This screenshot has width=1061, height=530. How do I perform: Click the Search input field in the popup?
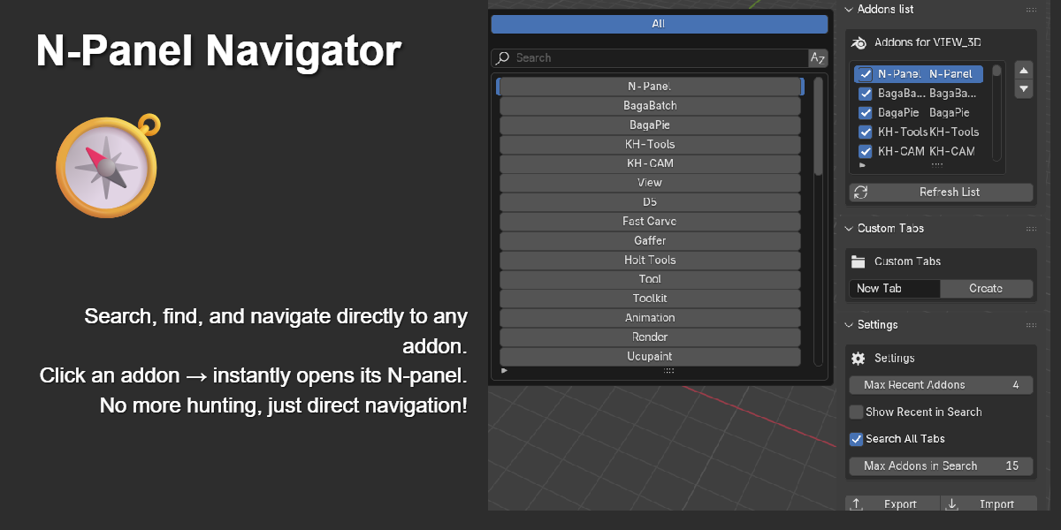[650, 58]
